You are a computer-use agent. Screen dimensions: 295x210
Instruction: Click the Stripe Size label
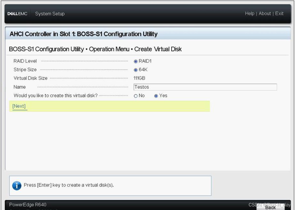(25, 70)
